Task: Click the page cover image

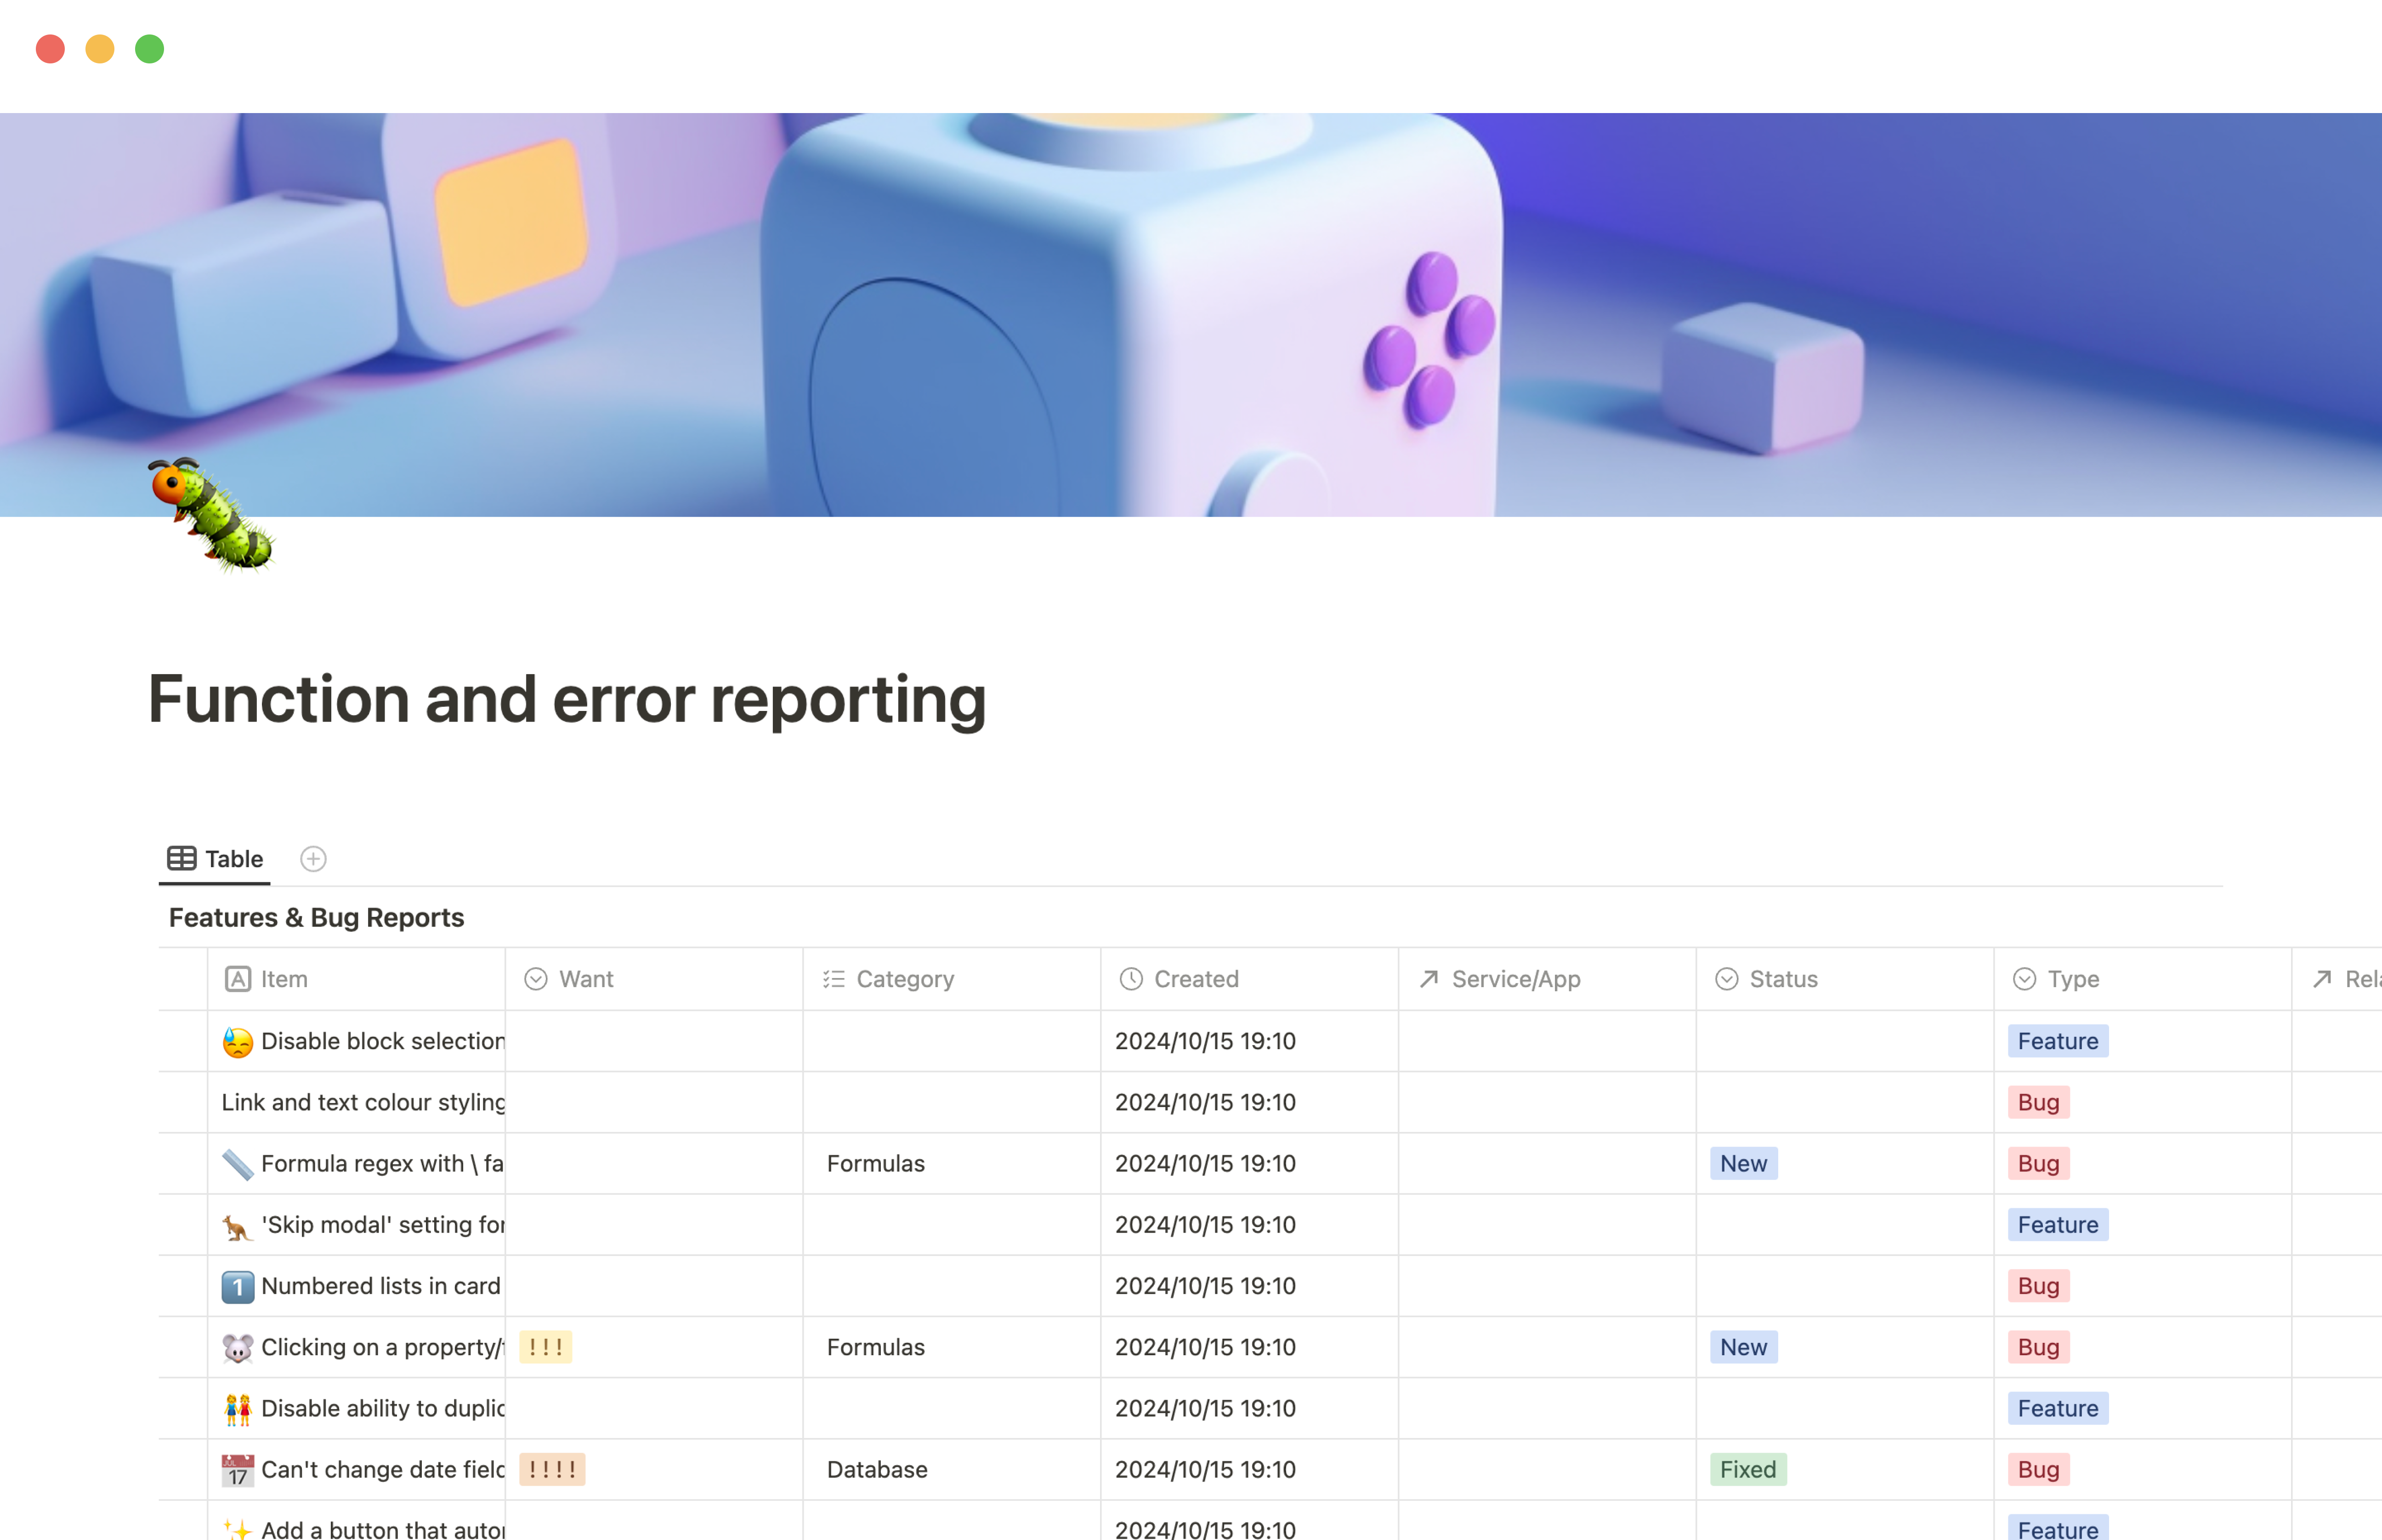Action: tap(1190, 315)
